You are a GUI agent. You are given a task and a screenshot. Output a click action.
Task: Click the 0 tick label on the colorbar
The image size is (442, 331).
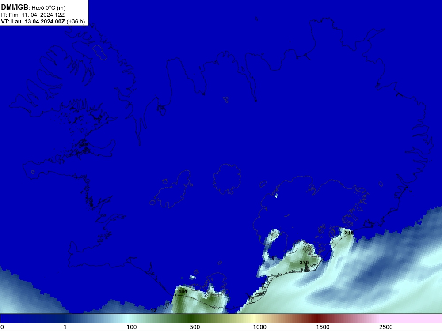2,327
